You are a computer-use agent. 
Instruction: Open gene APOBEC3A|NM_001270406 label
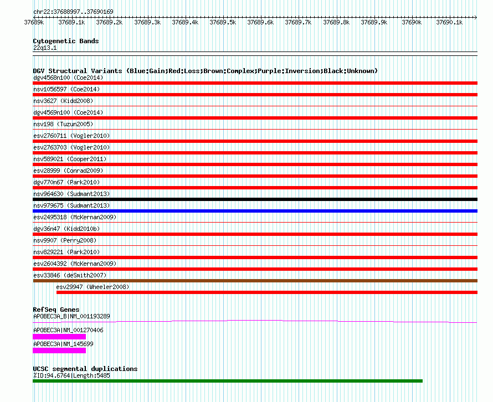[68, 331]
